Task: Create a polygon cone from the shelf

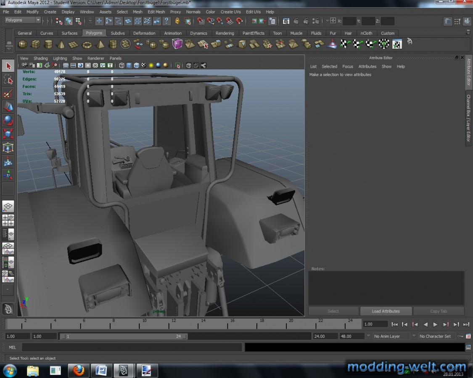Action: (x=61, y=45)
